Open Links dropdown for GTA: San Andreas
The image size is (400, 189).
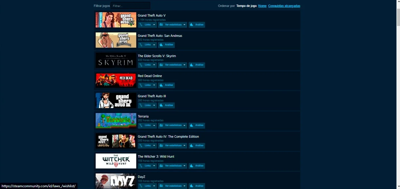pyautogui.click(x=147, y=45)
